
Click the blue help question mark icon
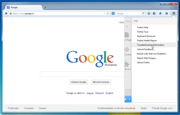[x=125, y=99]
